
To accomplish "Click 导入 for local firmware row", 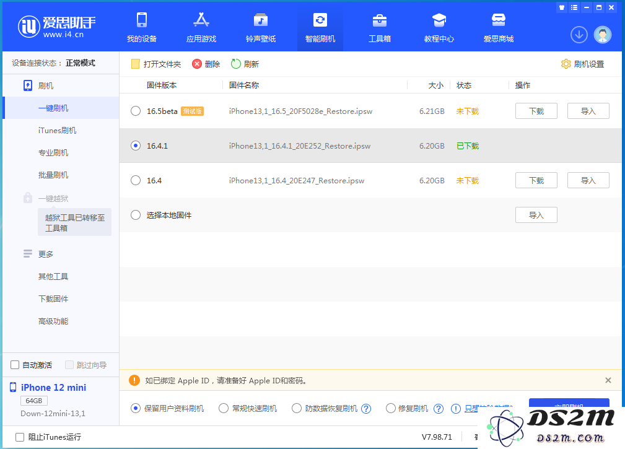I will tap(536, 215).
